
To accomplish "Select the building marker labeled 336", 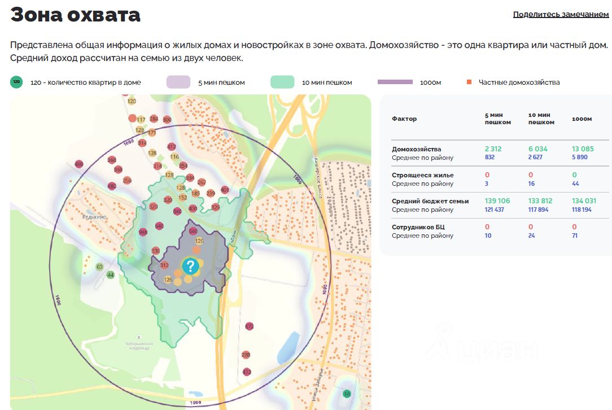I will coord(155,251).
